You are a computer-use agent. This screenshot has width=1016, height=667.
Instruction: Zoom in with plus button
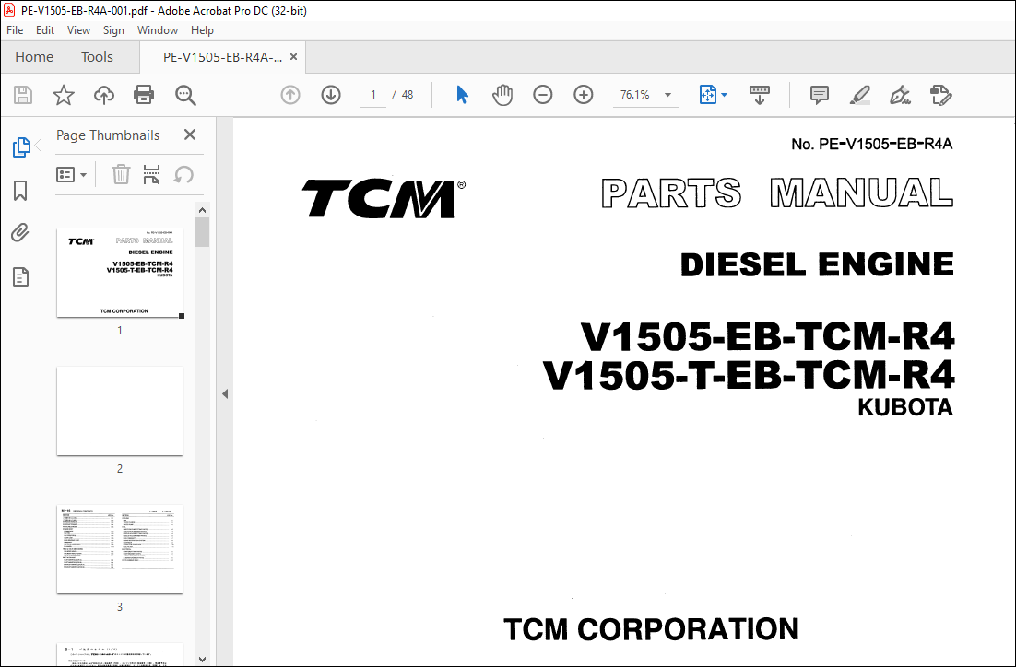coord(584,95)
